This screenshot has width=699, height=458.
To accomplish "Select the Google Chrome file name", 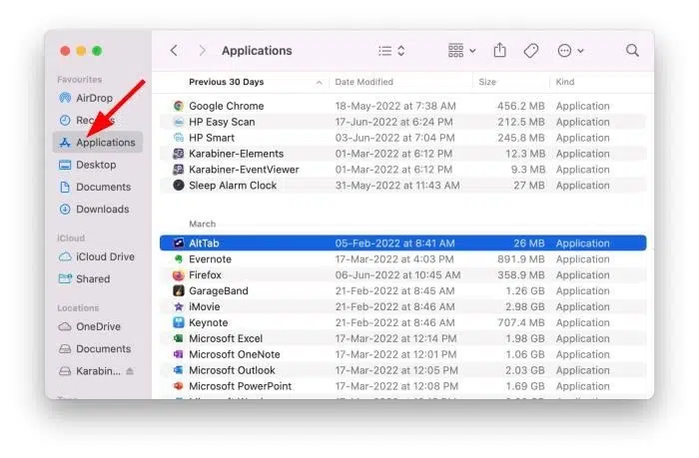I will 227,106.
